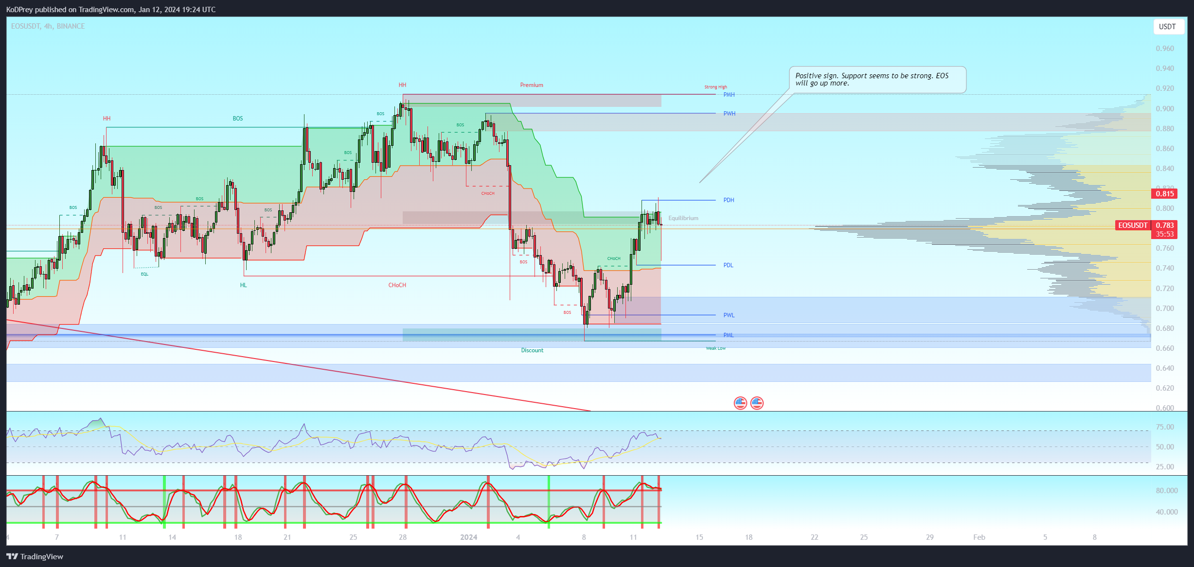This screenshot has width=1194, height=567.
Task: Click the HL swing label
Action: click(x=243, y=285)
